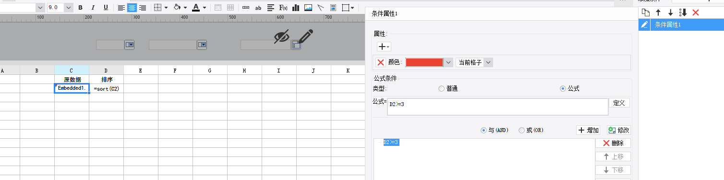Click the red color swatch
Image resolution: width=724 pixels, height=180 pixels.
(424, 62)
